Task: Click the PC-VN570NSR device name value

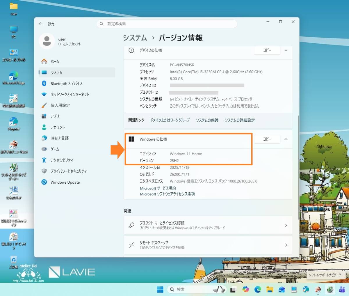Action: (182, 65)
